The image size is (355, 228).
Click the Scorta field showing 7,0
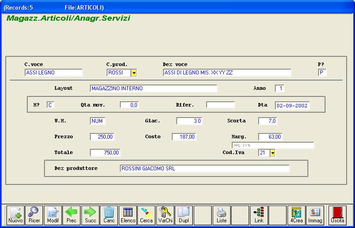tap(268, 121)
